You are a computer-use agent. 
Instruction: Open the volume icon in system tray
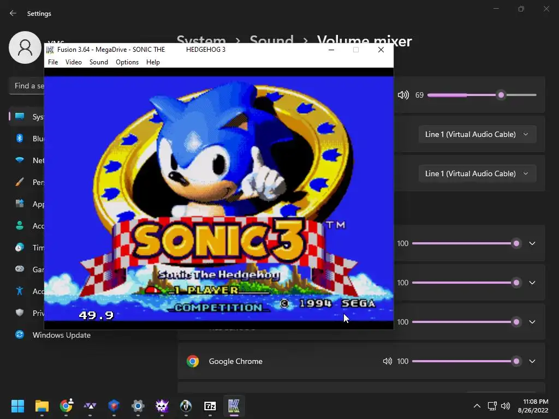pos(505,406)
